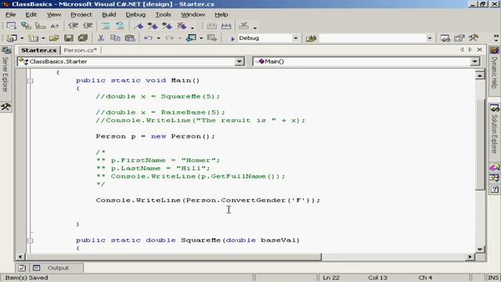Open the Toolbox from top toolbar
Viewport: 501px width, 282px height.
[x=474, y=38]
